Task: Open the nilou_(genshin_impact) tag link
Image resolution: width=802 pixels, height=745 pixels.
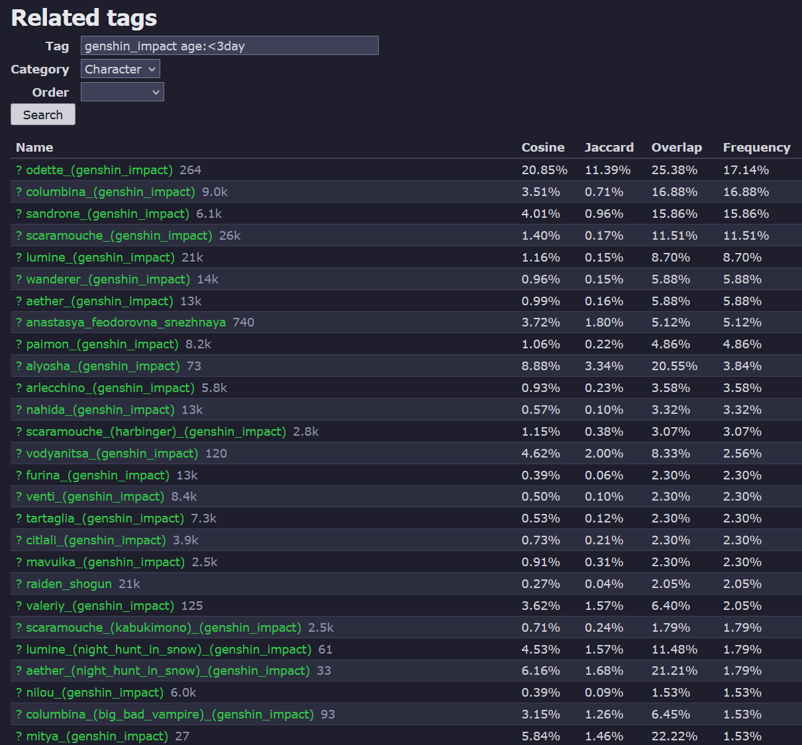Action: [x=95, y=693]
